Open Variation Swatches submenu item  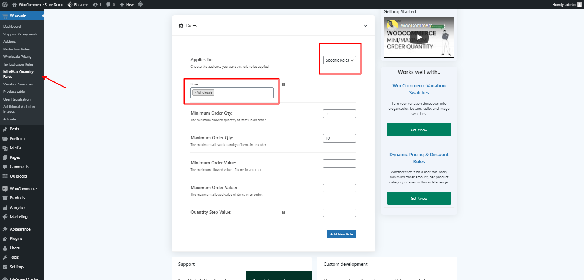pyautogui.click(x=18, y=84)
